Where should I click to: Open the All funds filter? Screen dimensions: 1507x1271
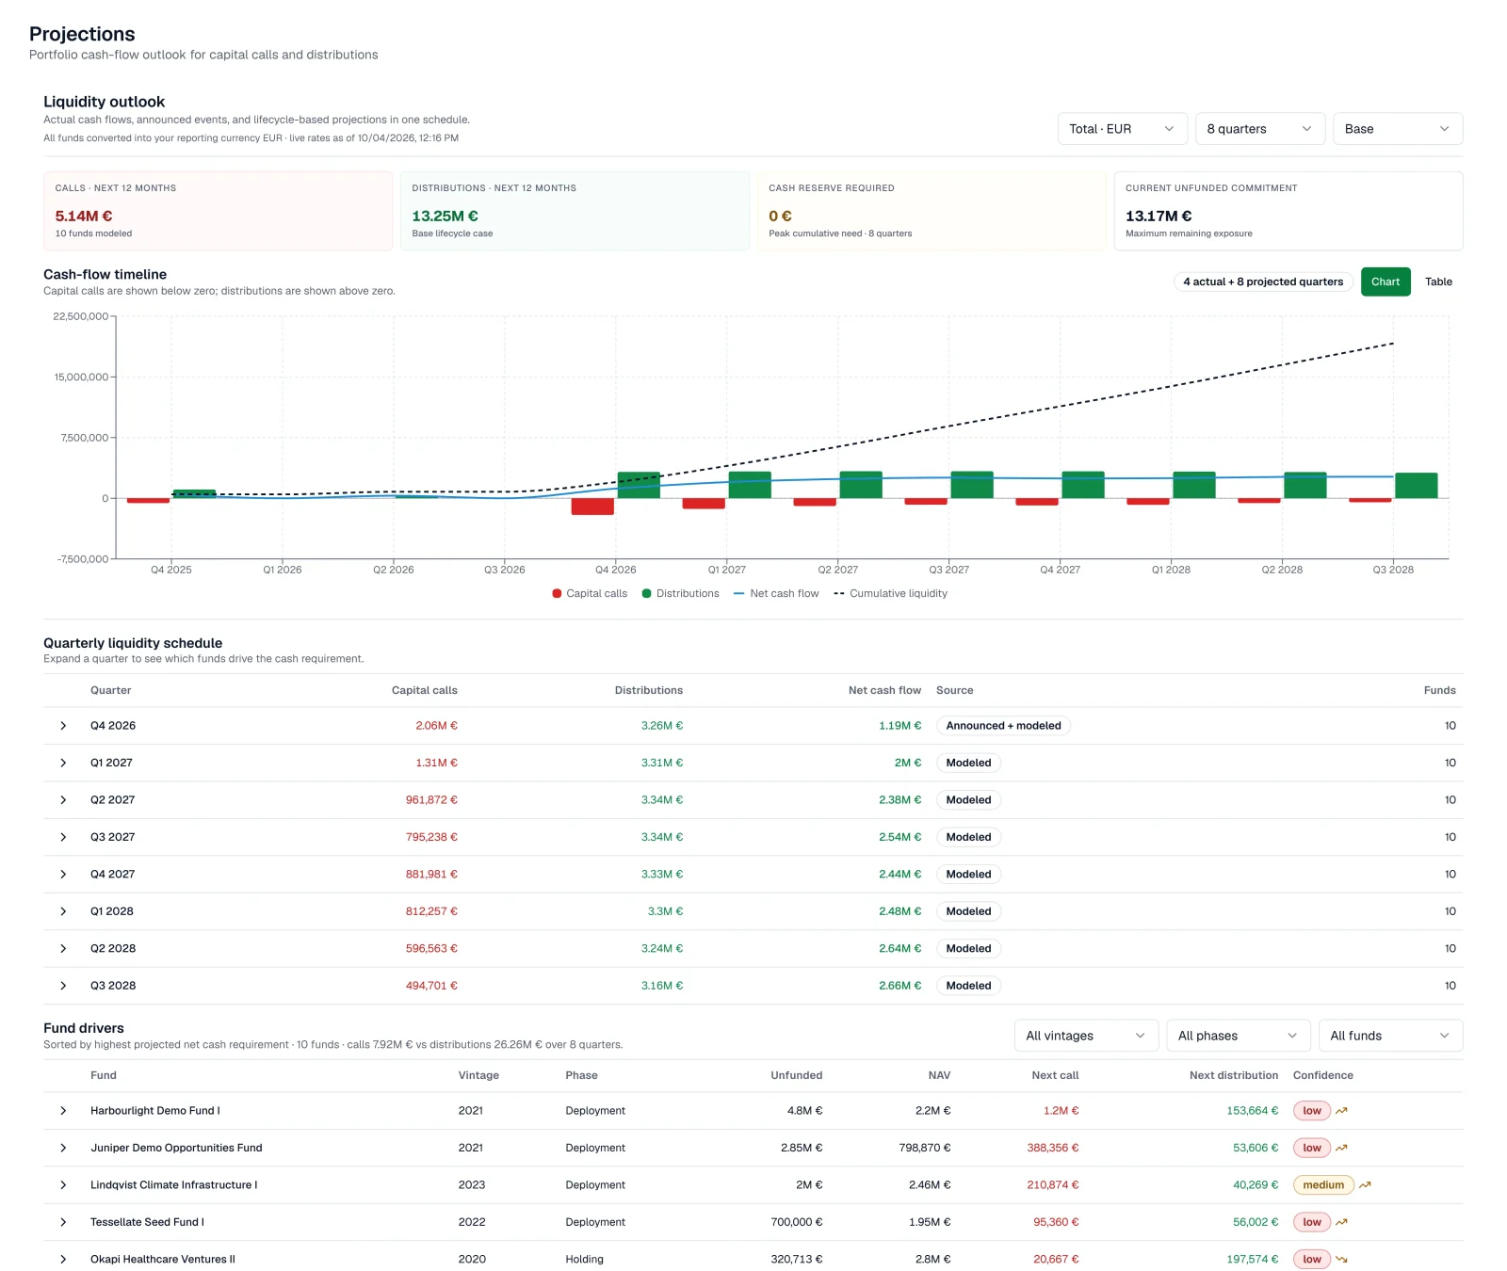click(x=1390, y=1036)
